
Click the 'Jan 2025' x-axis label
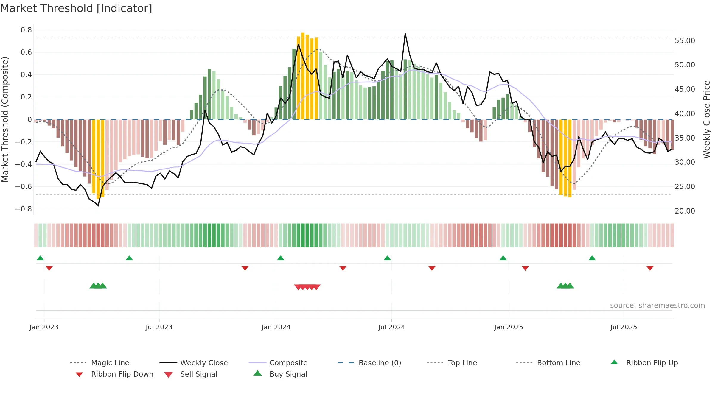[509, 327]
